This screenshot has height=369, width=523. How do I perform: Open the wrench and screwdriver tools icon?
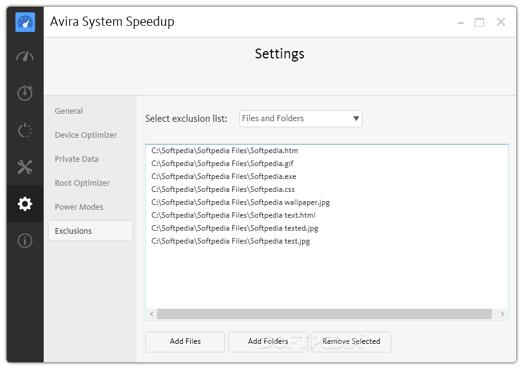pos(25,167)
